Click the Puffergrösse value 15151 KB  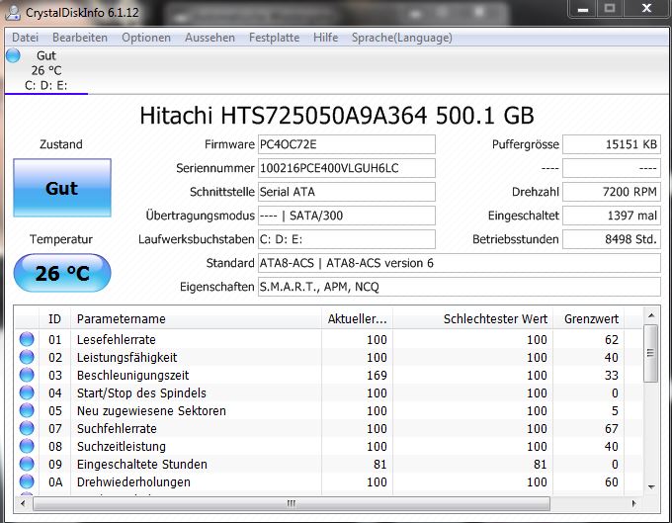[x=612, y=144]
